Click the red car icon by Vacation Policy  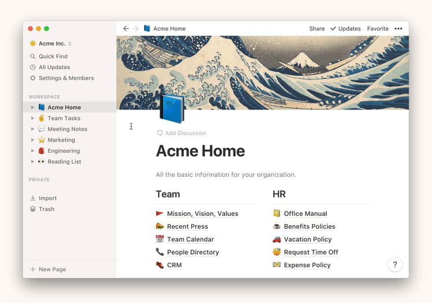(x=277, y=239)
